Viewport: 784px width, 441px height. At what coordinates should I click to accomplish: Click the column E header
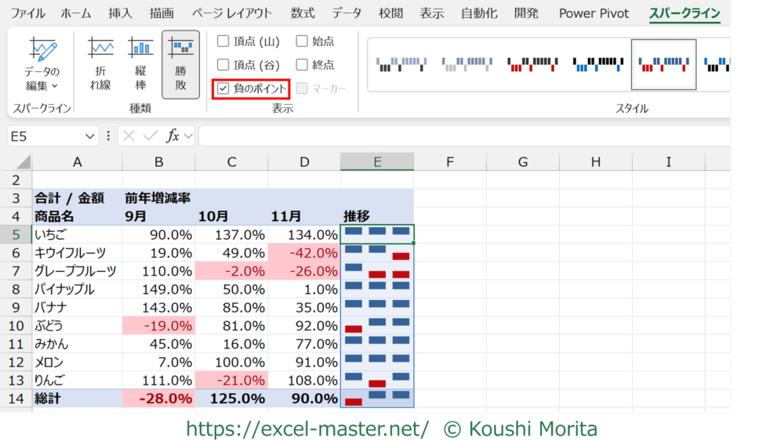pyautogui.click(x=377, y=162)
